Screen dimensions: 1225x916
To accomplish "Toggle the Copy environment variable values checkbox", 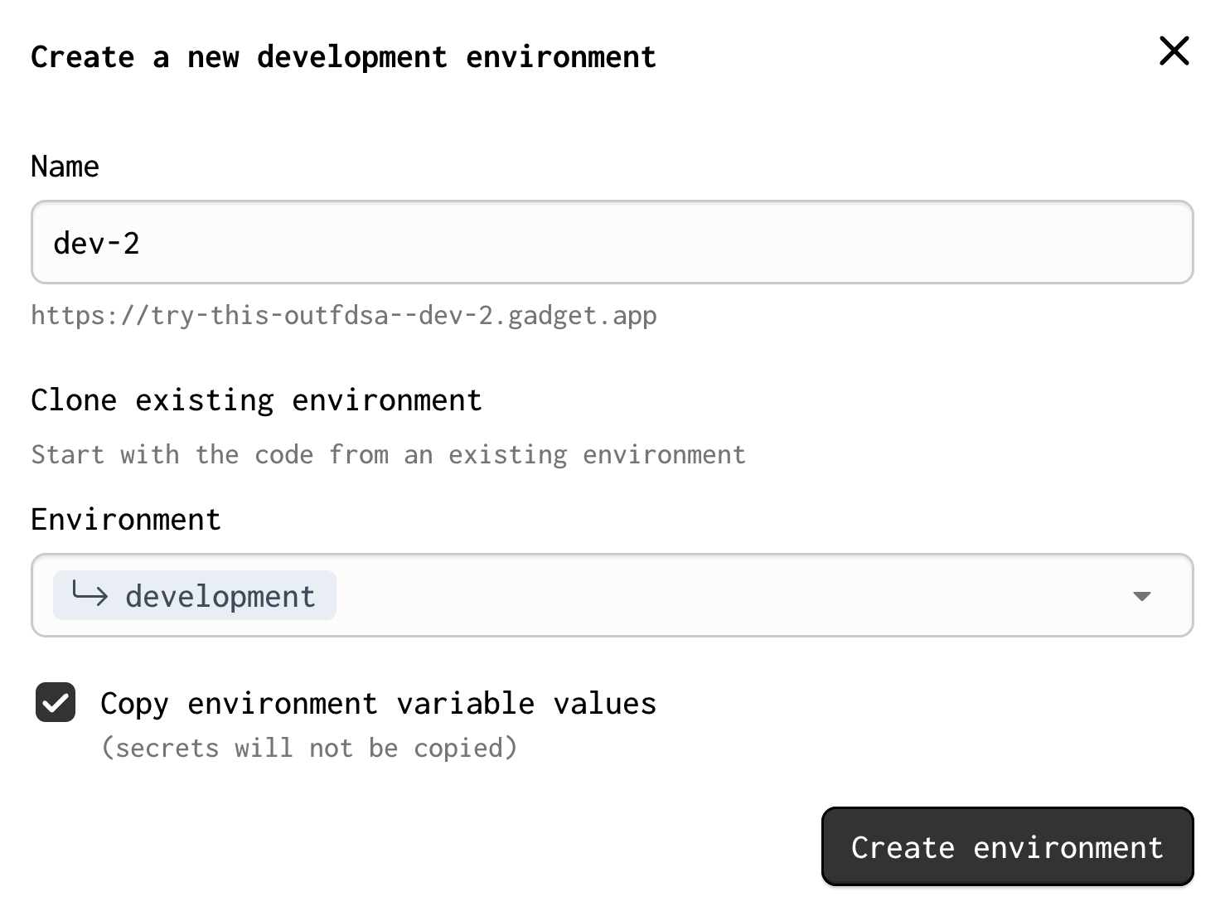I will pos(56,703).
